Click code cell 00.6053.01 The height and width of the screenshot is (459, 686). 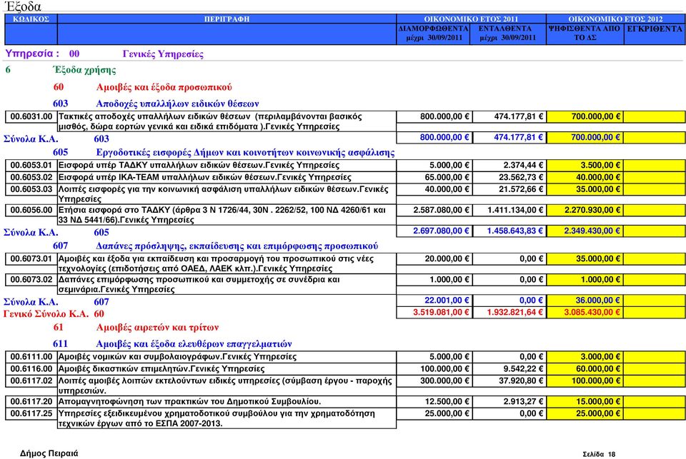click(x=31, y=165)
